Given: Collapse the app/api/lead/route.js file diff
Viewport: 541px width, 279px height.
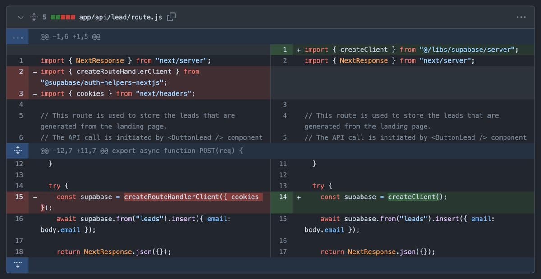Looking at the screenshot, I should pos(20,17).
